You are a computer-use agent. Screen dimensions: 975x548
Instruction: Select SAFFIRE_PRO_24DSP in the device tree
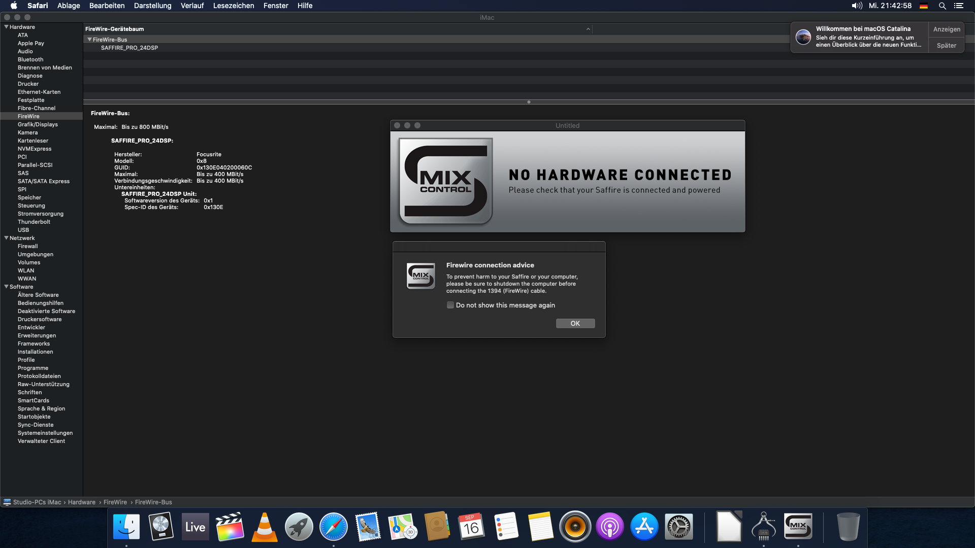[129, 48]
